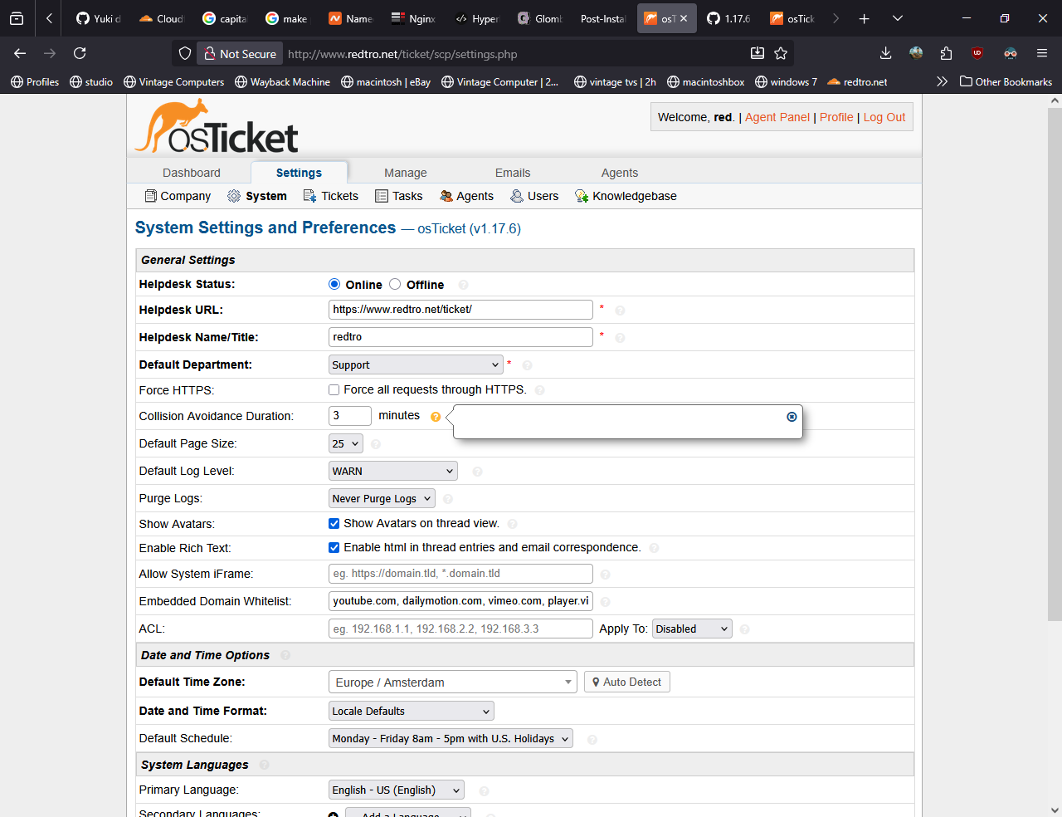The height and width of the screenshot is (817, 1062).
Task: Uncheck Show Avatars on thread view
Action: [x=334, y=524]
